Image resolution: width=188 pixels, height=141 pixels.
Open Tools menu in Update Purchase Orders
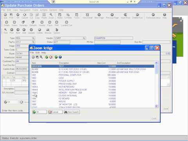click(35, 10)
